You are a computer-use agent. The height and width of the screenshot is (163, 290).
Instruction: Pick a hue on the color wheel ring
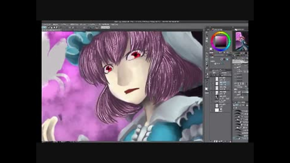pos(221,33)
